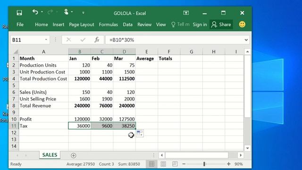This screenshot has width=302, height=170.
Task: Expand the Name Box dropdown arrow
Action: pyautogui.click(x=46, y=40)
